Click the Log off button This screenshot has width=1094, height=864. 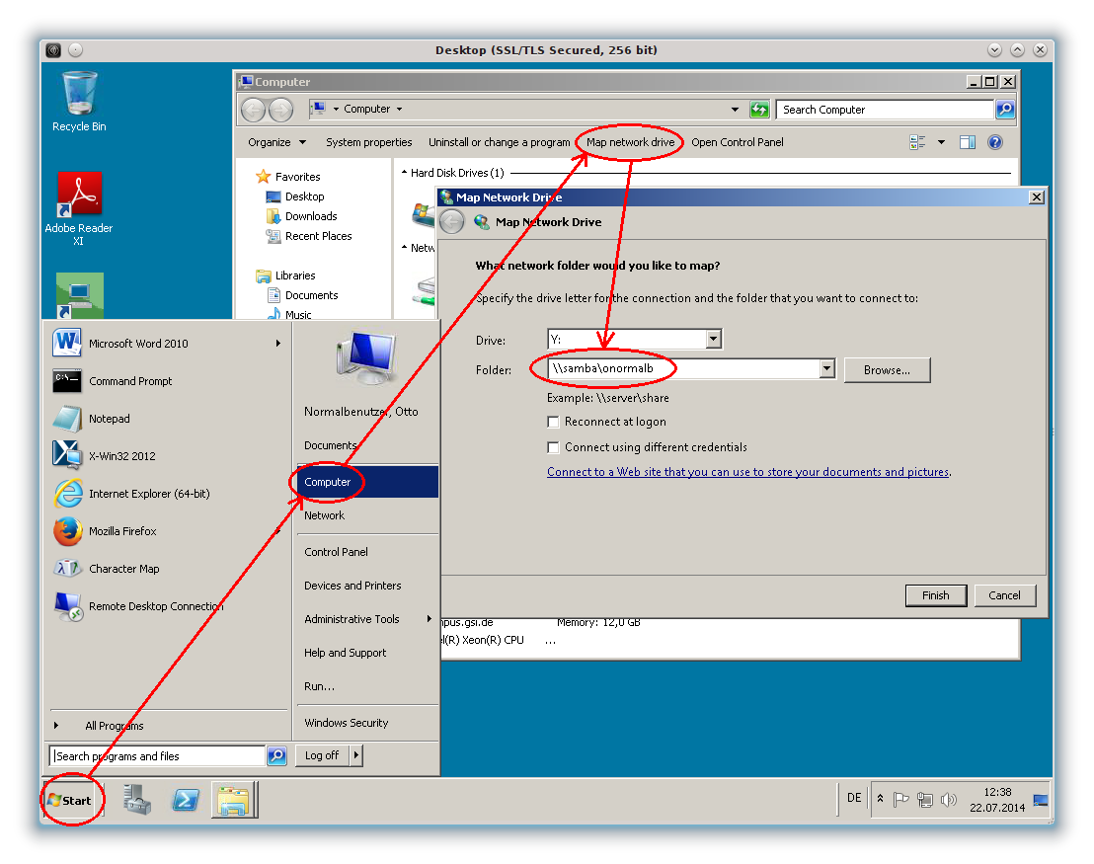[x=322, y=755]
